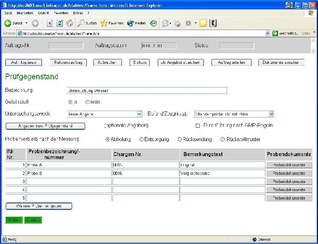This screenshot has width=318, height=244.
Task: Select the Rücksendung radio option
Action: pos(179,139)
